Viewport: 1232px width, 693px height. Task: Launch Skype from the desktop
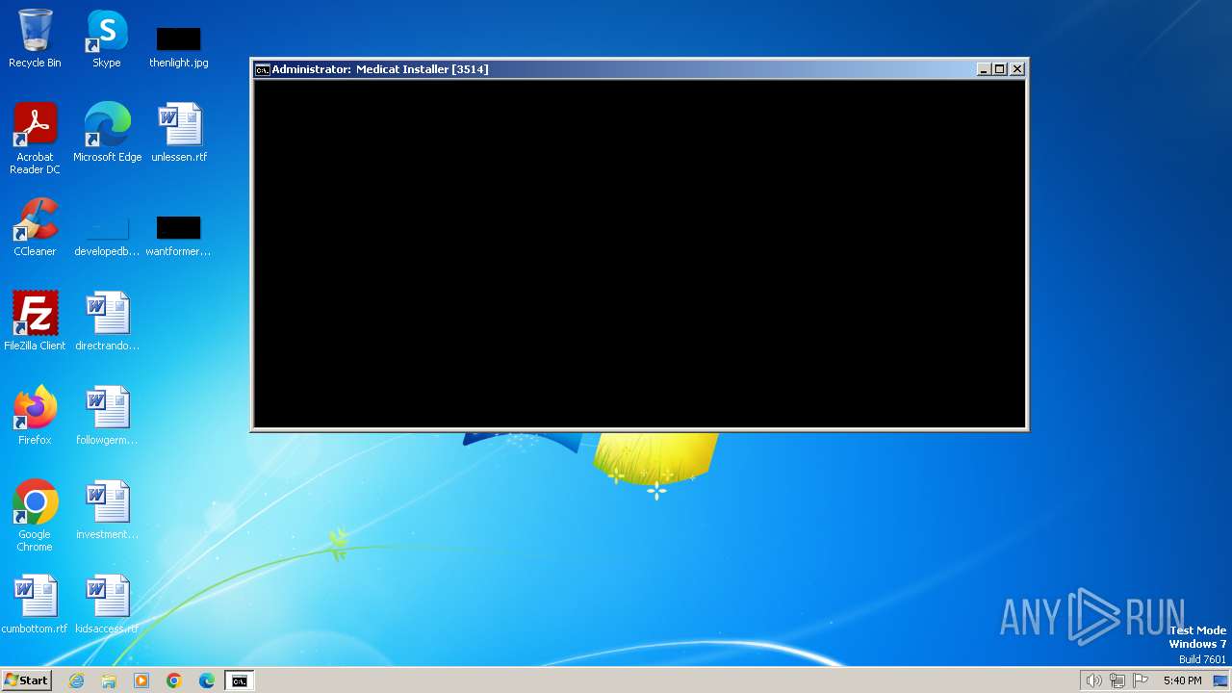pyautogui.click(x=107, y=38)
